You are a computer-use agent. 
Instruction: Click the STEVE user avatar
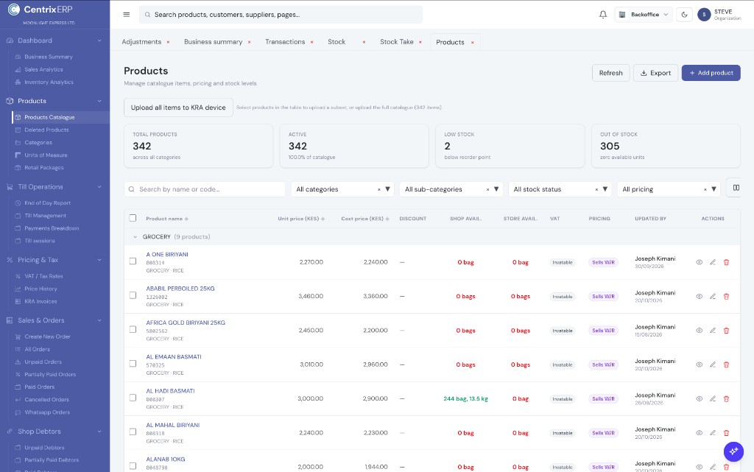pos(704,15)
